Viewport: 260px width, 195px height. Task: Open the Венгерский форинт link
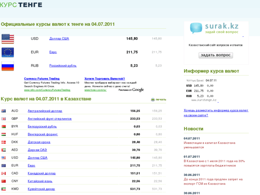(43, 134)
